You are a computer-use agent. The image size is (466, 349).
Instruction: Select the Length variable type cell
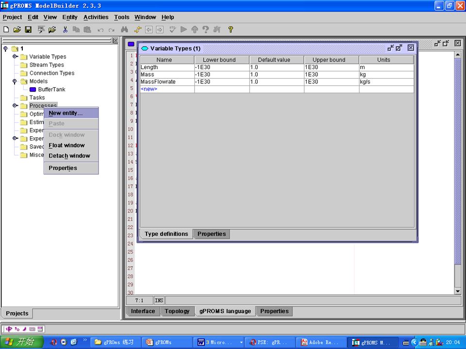click(167, 67)
